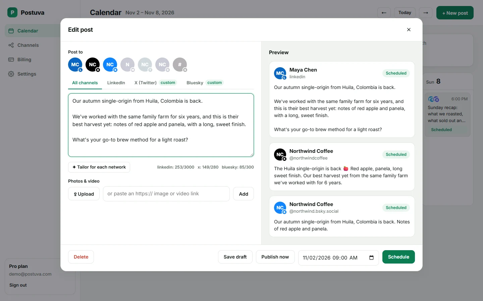Image resolution: width=483 pixels, height=301 pixels.
Task: Click Maya Chen's avatar in LinkedIn preview
Action: [x=280, y=73]
